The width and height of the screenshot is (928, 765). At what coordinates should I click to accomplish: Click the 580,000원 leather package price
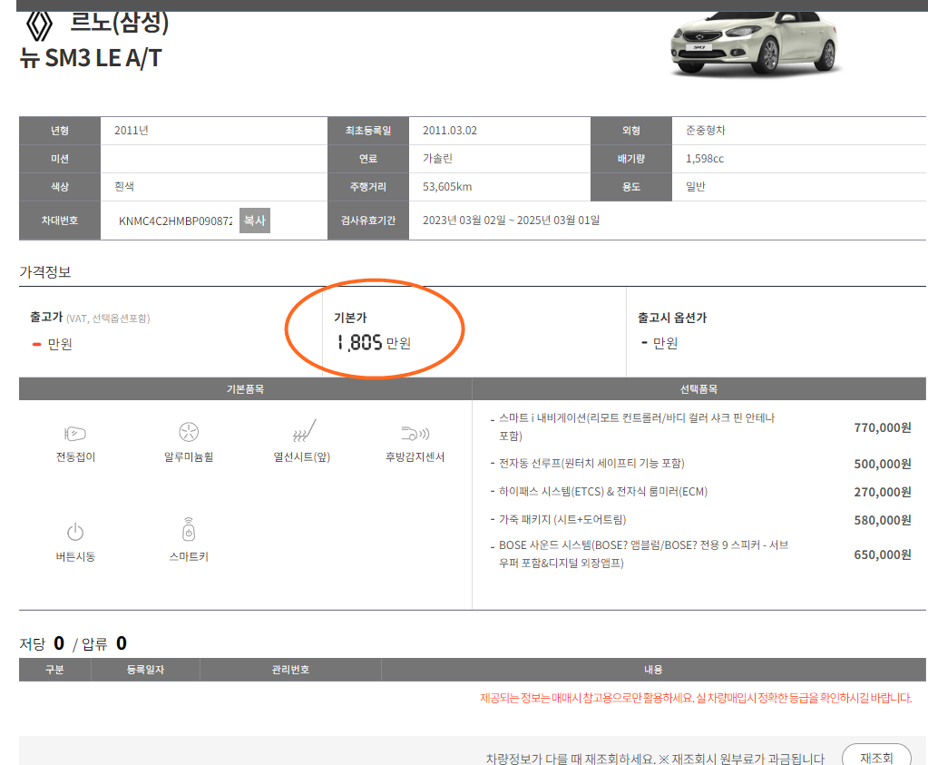[x=882, y=520]
